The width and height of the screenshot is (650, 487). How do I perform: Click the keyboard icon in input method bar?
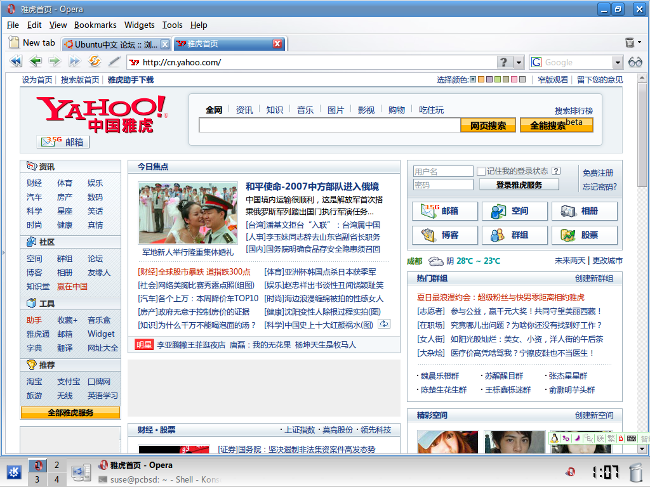[x=632, y=439]
